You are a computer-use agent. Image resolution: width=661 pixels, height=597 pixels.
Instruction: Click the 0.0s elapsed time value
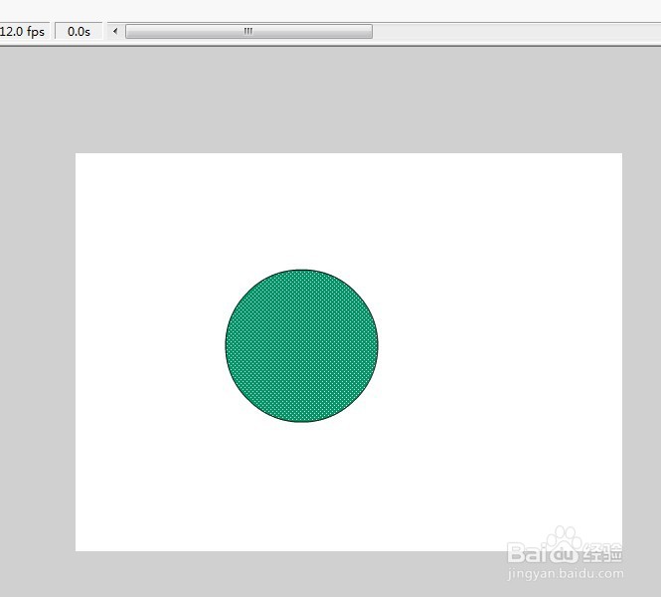[x=79, y=32]
